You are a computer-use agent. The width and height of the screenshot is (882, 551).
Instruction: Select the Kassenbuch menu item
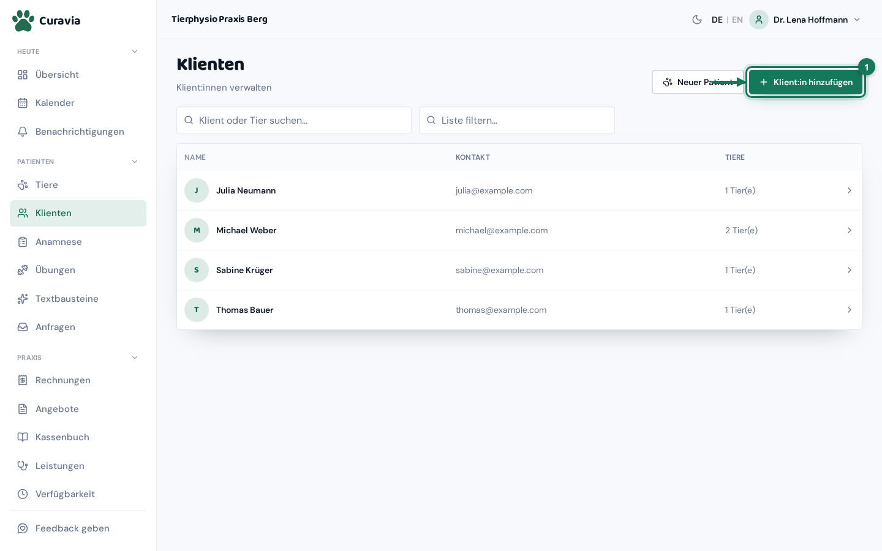click(x=78, y=437)
